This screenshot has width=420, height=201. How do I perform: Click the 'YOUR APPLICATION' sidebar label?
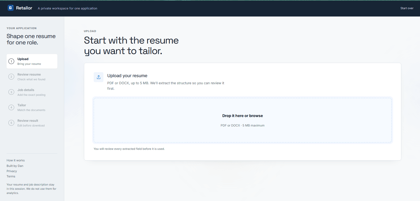tap(22, 28)
